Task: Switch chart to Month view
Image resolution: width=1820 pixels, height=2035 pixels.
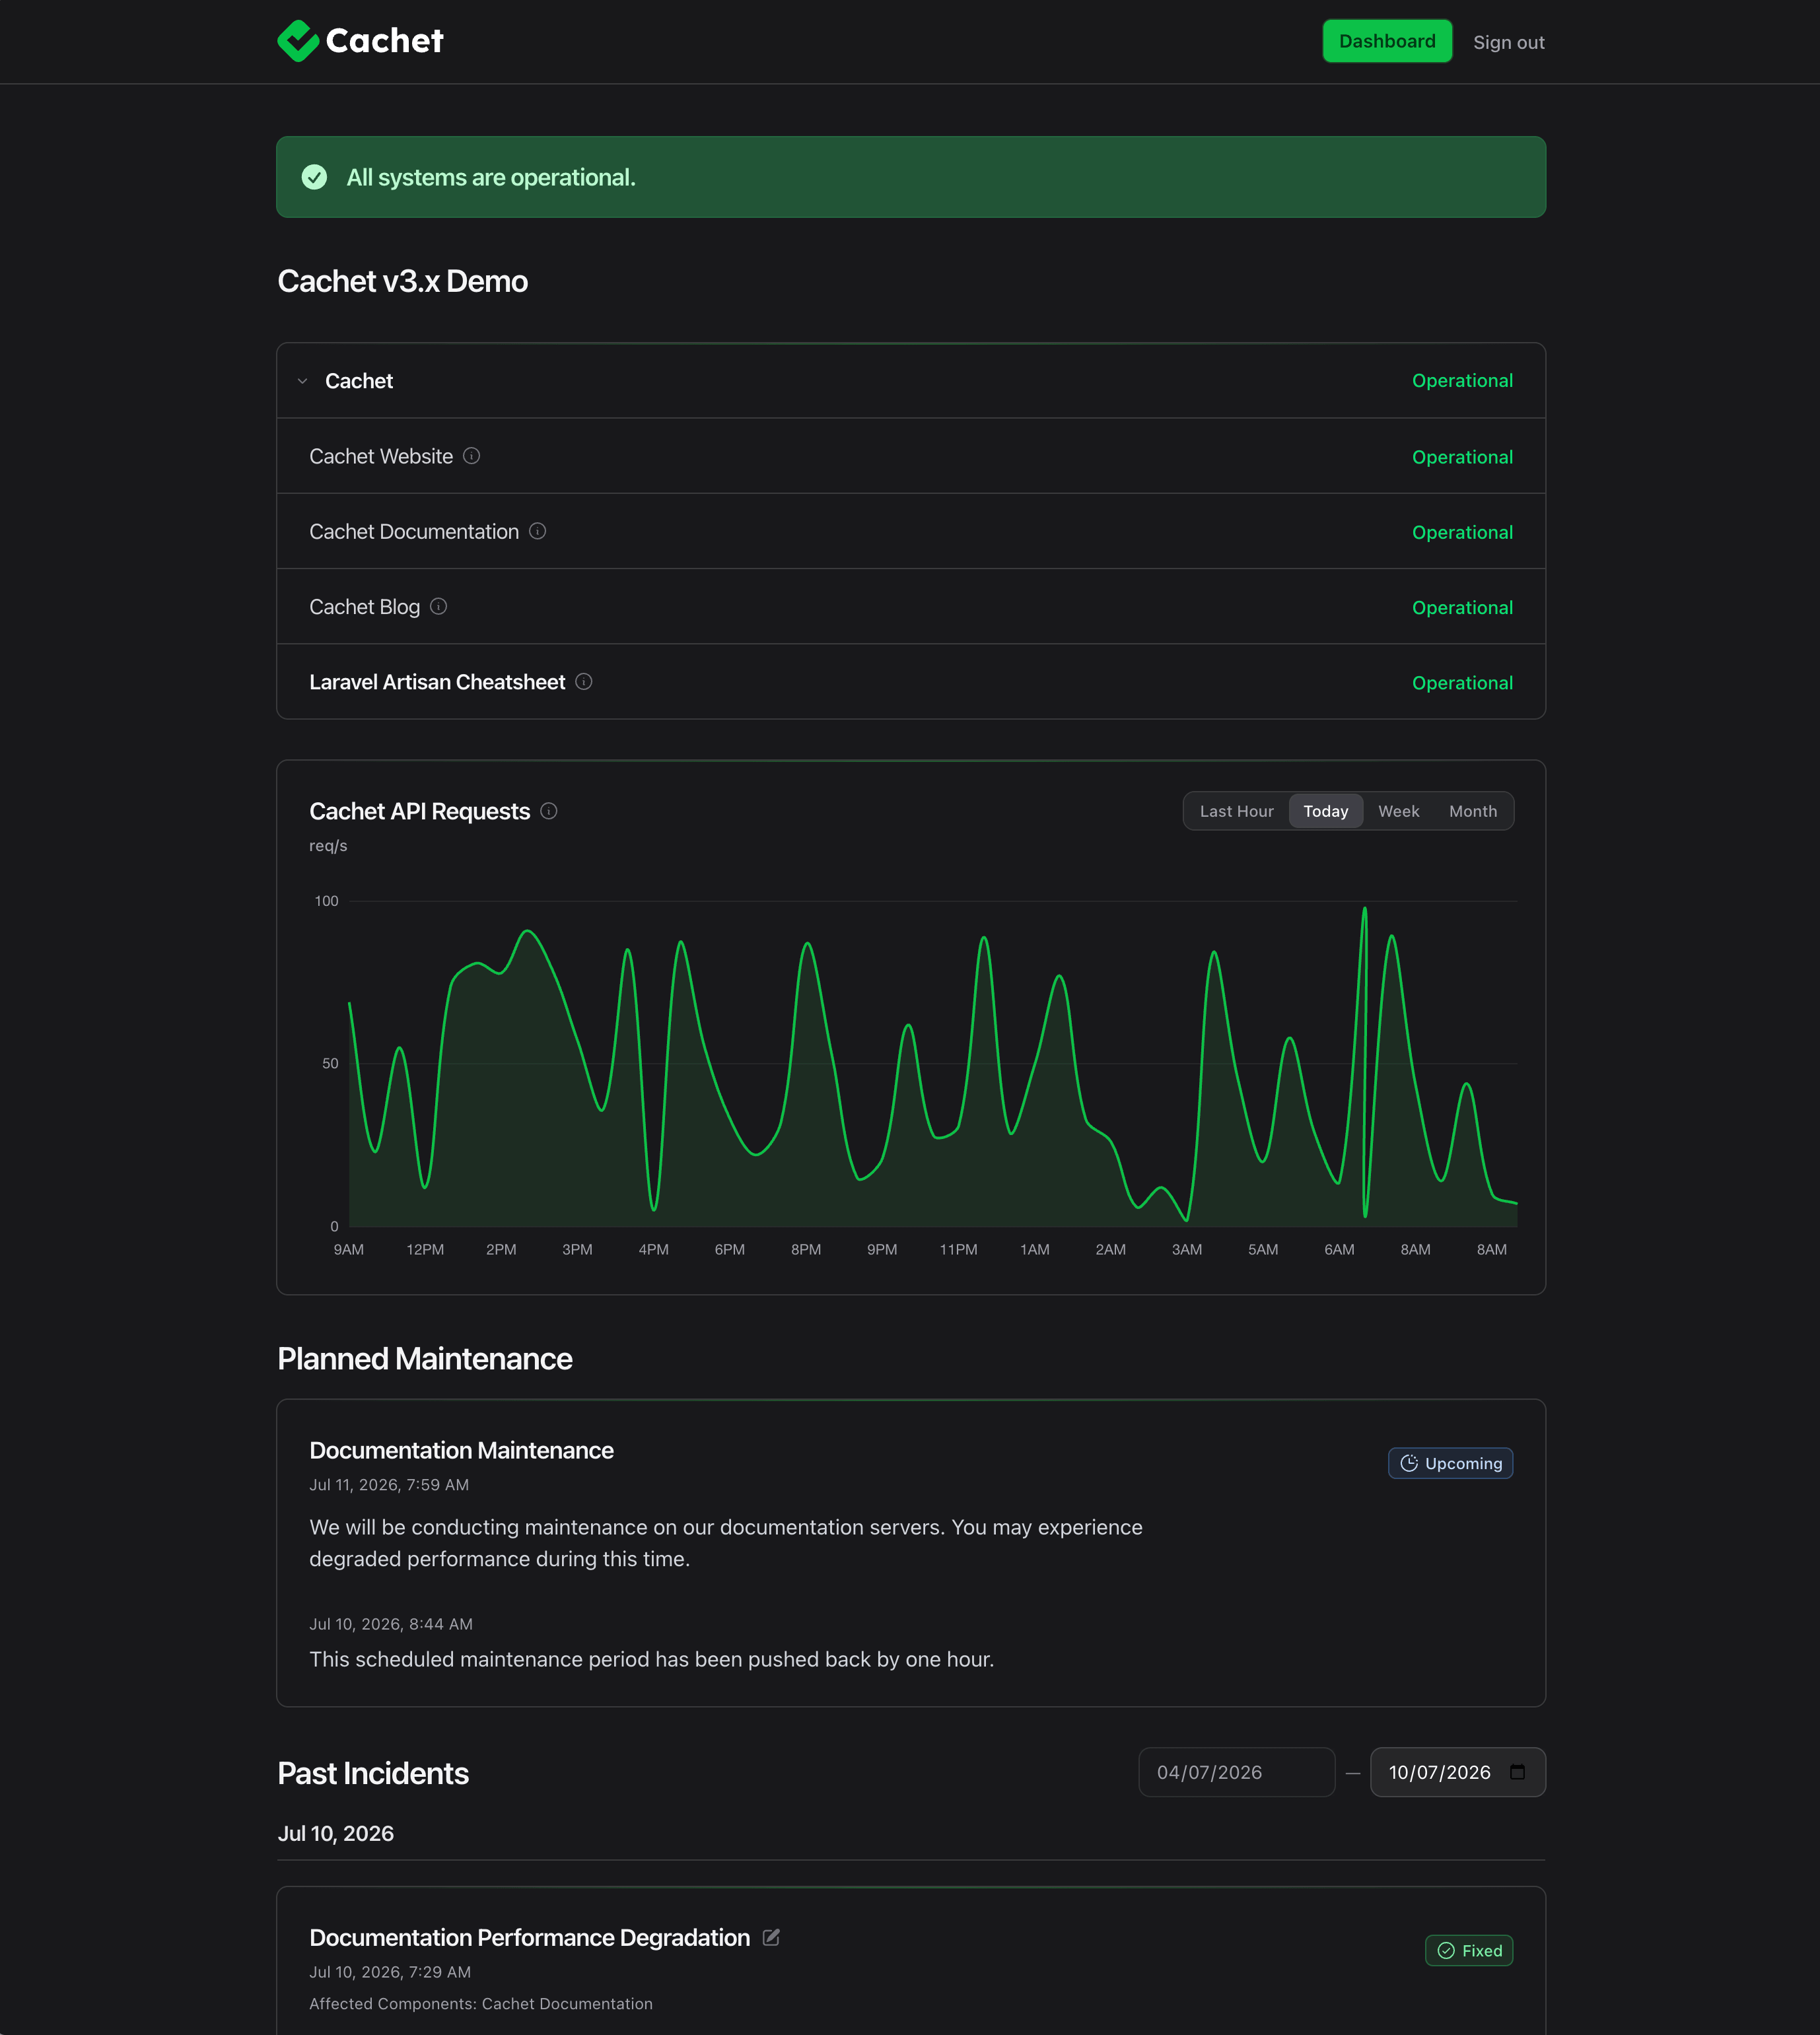Action: (1472, 811)
